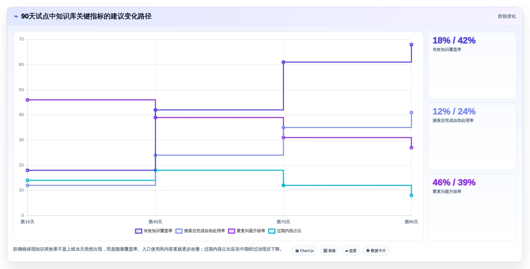Click 重复问题升级率 point valued 39 at 第45天
Viewport: 530px width, 269px height.
pyautogui.click(x=155, y=117)
